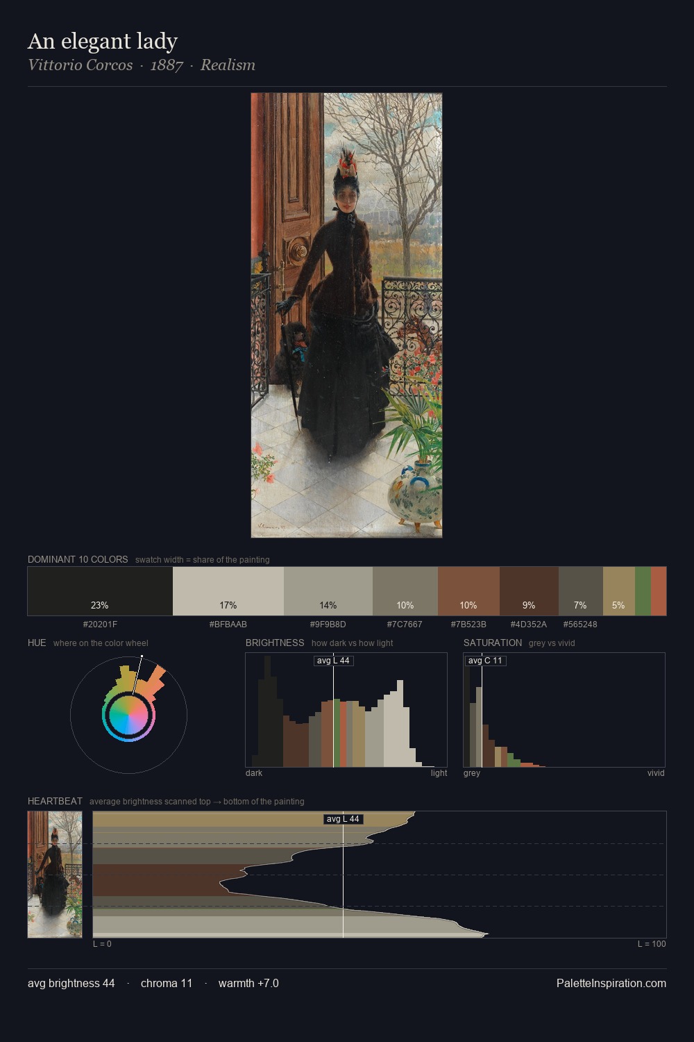The width and height of the screenshot is (694, 1042).
Task: Click the L = 100 axis label
Action: click(652, 944)
